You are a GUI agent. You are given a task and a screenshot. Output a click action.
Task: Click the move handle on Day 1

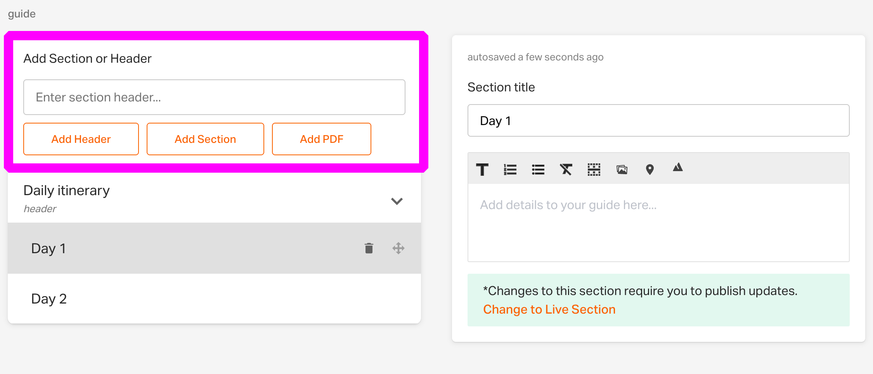398,248
